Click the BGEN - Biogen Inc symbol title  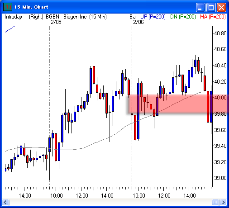tap(66, 17)
